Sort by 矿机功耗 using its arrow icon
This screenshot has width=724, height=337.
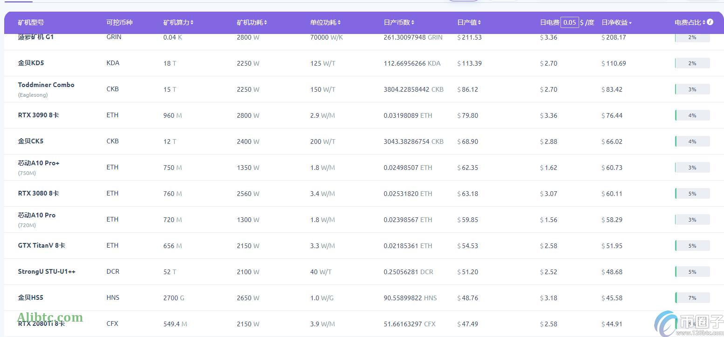tap(266, 23)
